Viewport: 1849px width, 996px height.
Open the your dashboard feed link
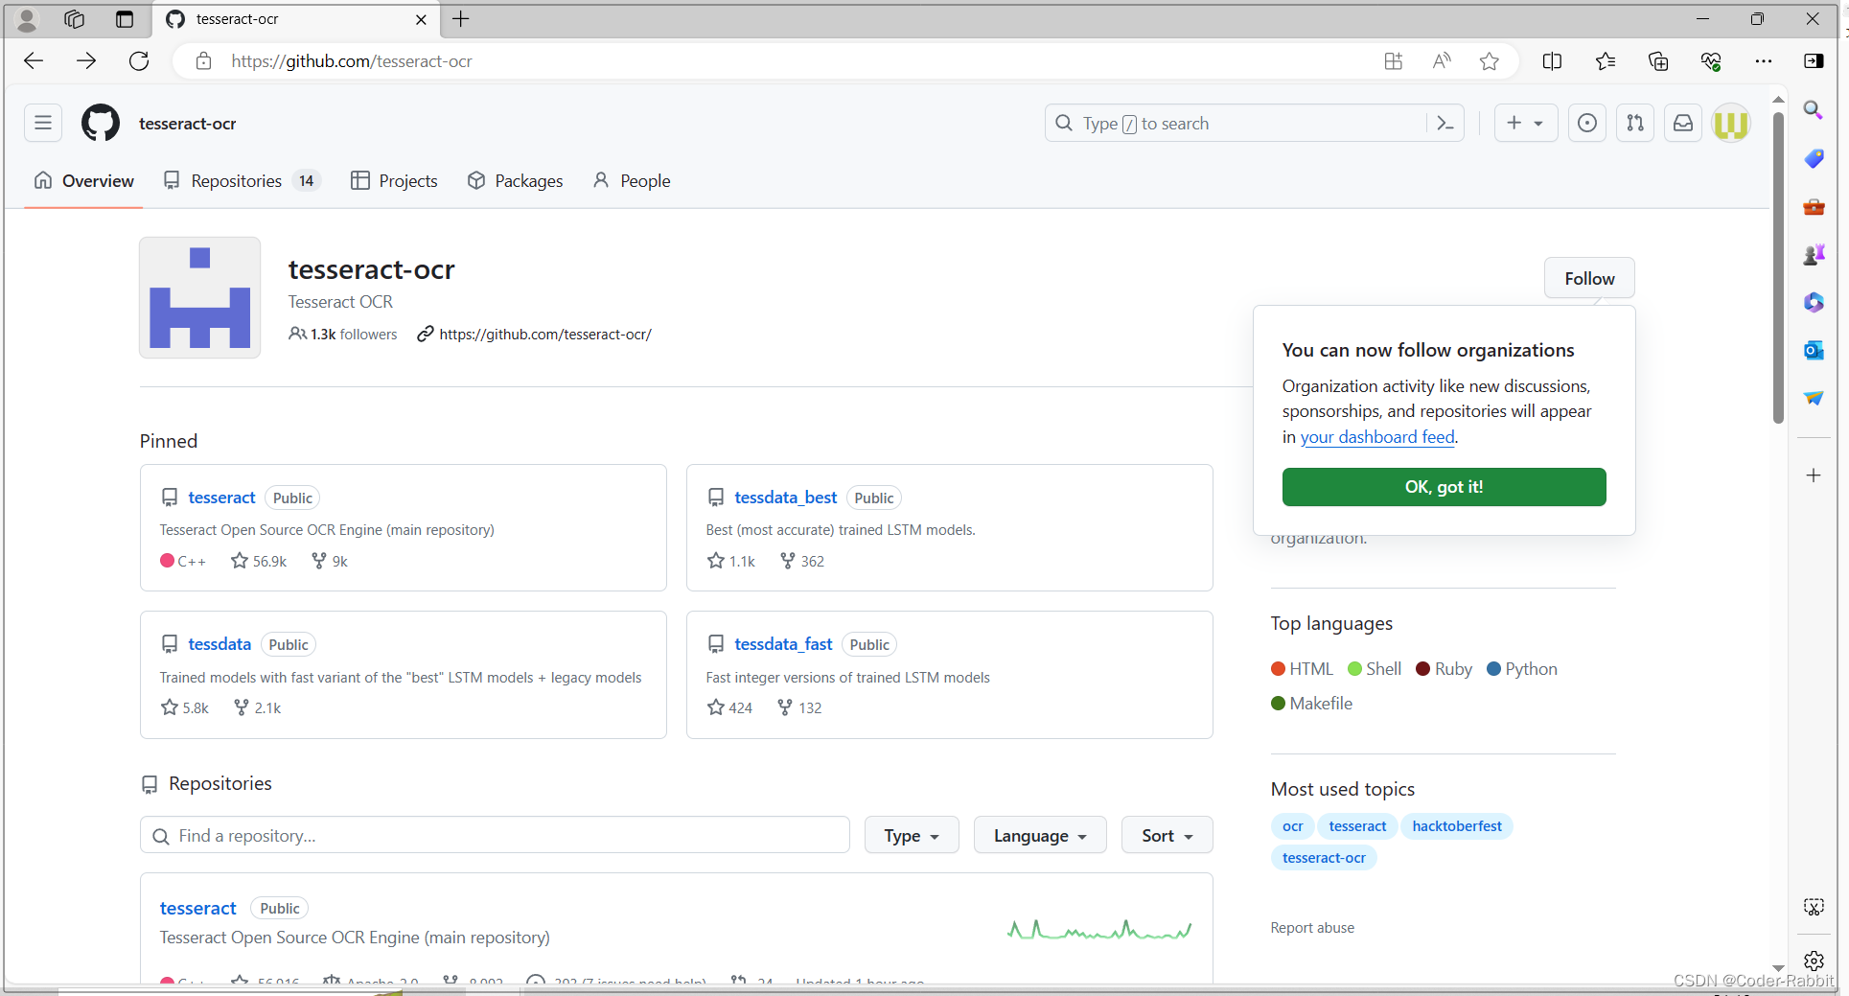coord(1377,437)
